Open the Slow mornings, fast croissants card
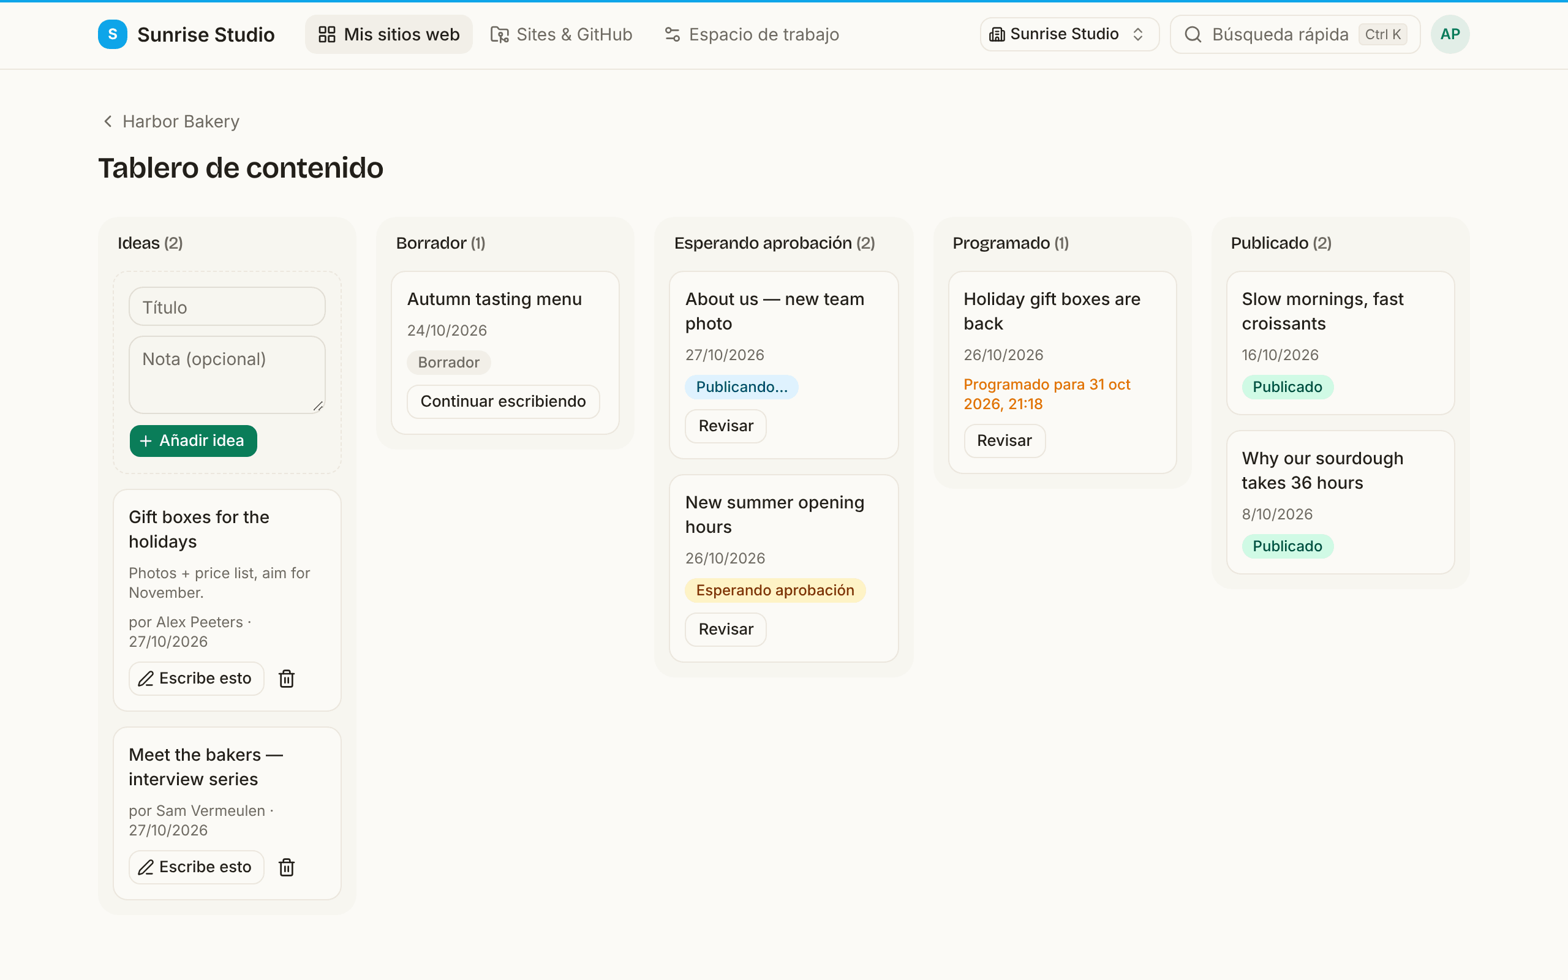This screenshot has width=1568, height=980. (1340, 343)
